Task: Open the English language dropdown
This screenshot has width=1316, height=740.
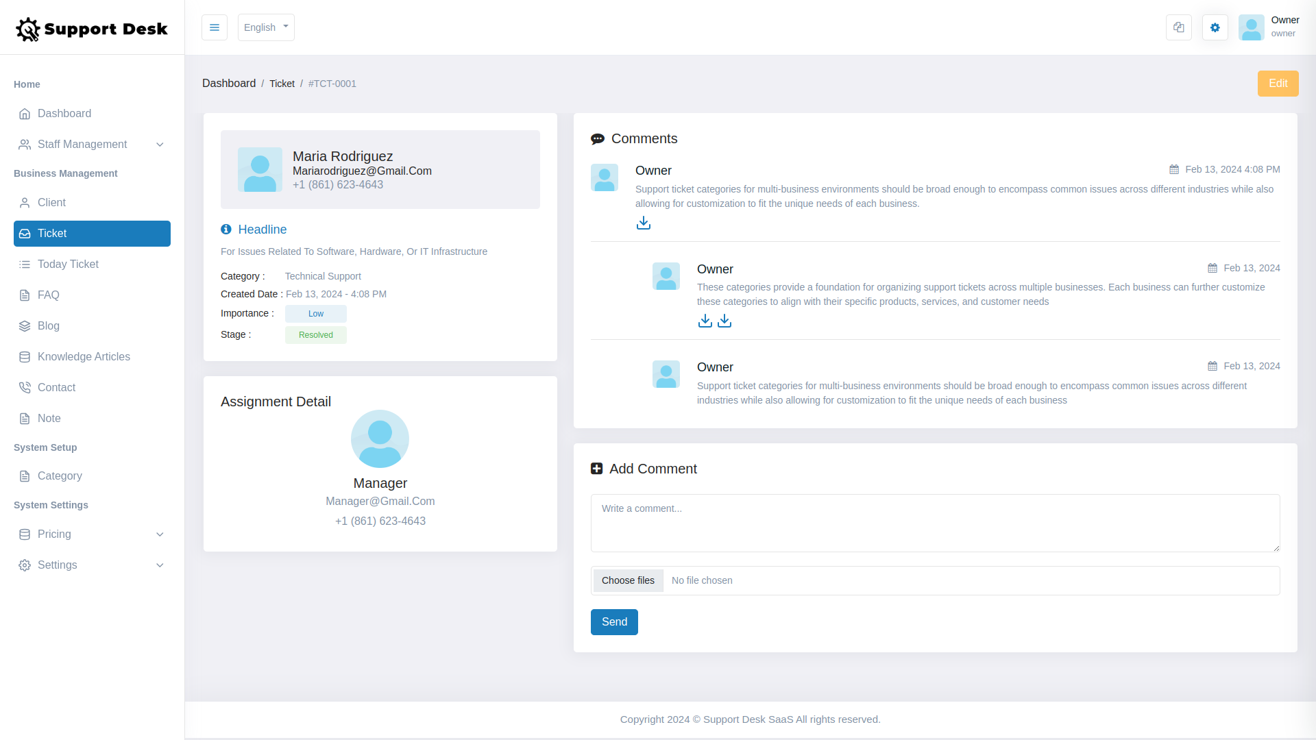Action: point(266,27)
